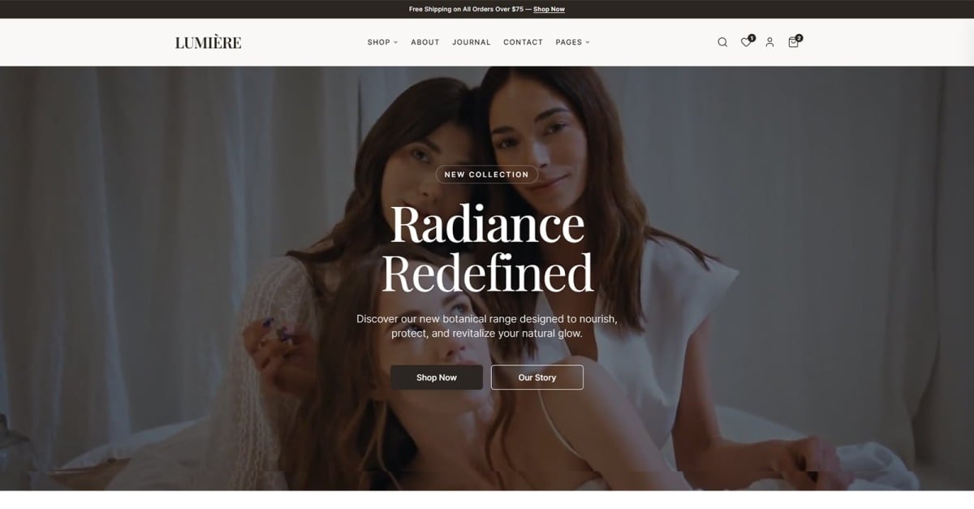Viewport: 974px width, 509px height.
Task: Open the search icon in header
Action: coord(722,42)
